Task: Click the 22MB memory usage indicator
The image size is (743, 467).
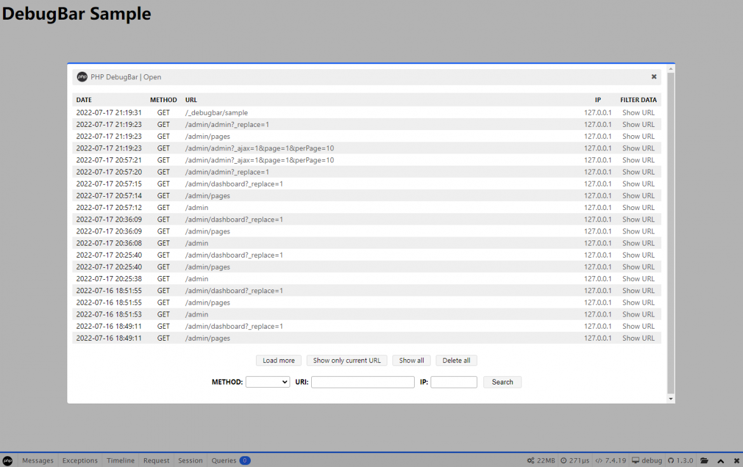Action: pyautogui.click(x=540, y=461)
